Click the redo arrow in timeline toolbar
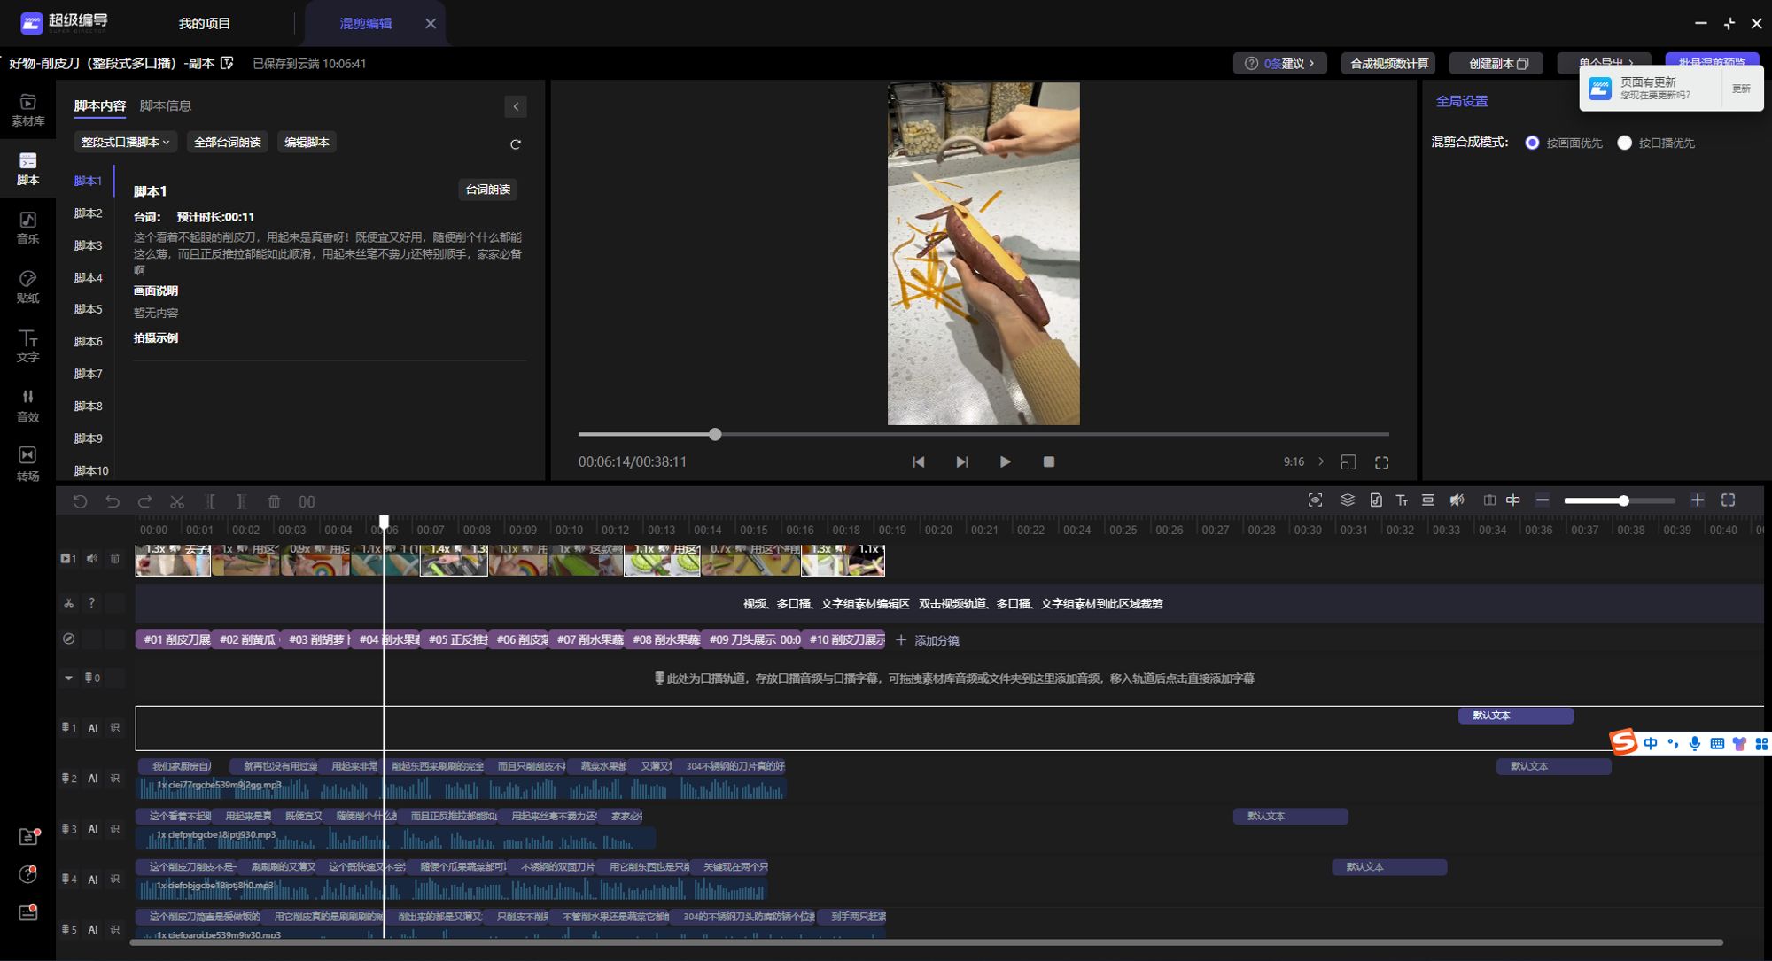1772x961 pixels. (144, 501)
